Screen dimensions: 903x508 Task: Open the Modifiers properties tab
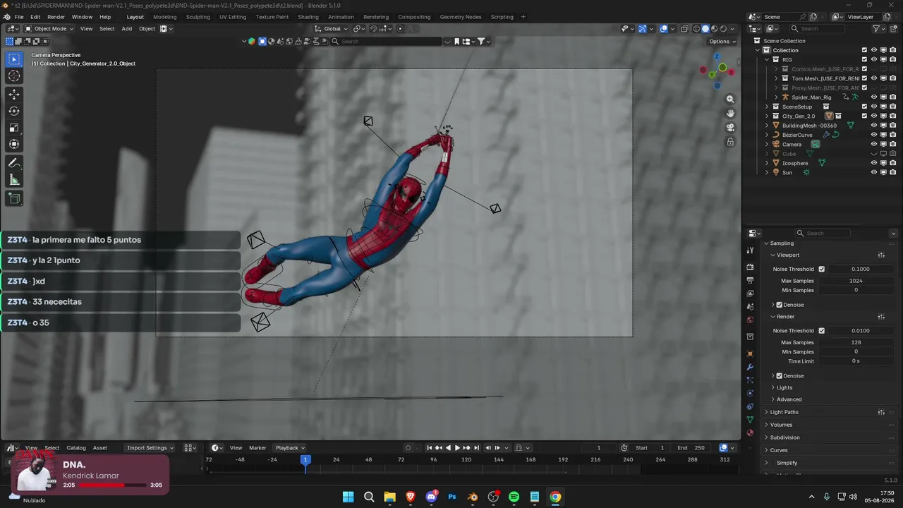(750, 367)
